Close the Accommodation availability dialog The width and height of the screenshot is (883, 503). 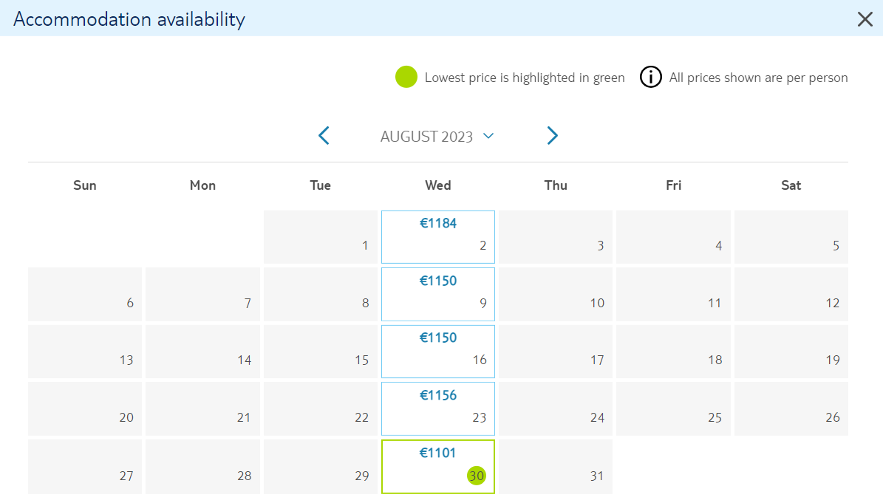[x=865, y=19]
